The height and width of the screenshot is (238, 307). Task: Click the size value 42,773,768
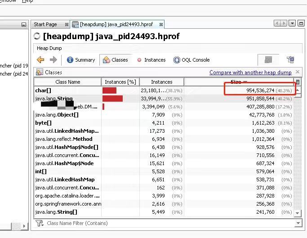pyautogui.click(x=262, y=115)
